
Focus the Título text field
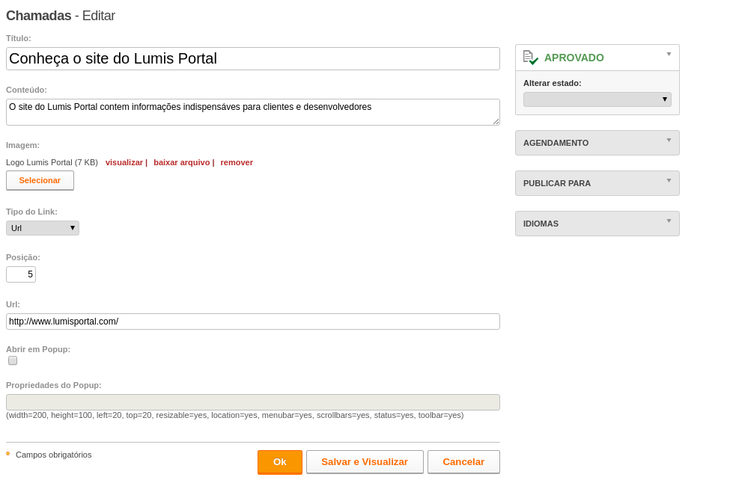(x=253, y=58)
